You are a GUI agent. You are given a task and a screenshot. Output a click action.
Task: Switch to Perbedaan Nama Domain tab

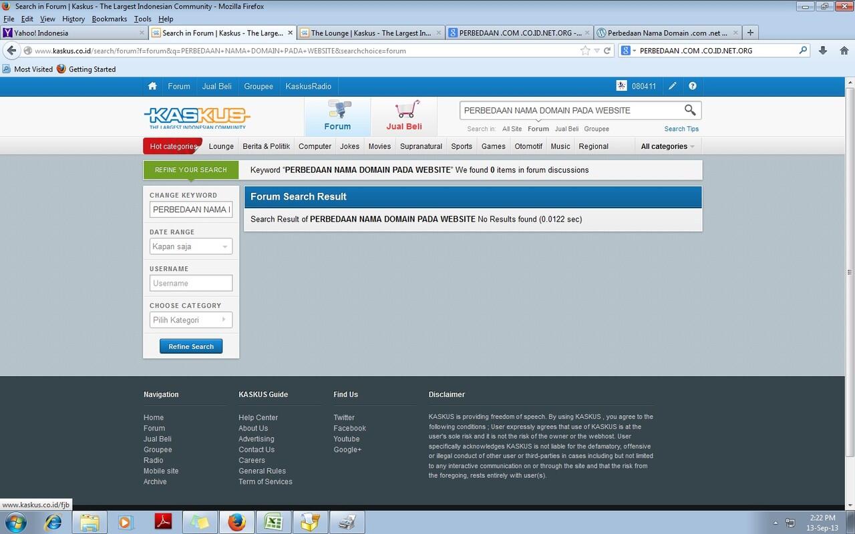(667, 33)
